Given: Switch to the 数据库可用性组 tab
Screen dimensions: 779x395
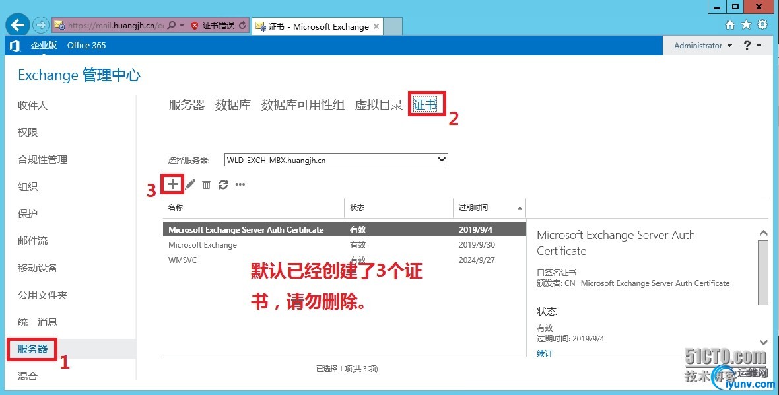Looking at the screenshot, I should (x=302, y=105).
